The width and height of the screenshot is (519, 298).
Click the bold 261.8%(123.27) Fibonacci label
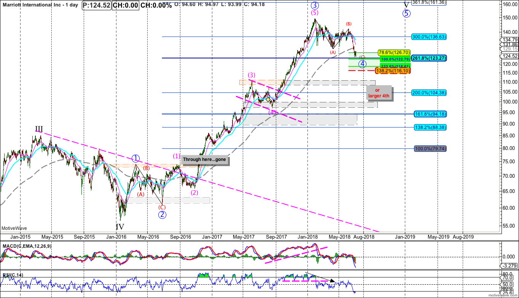pyautogui.click(x=428, y=58)
